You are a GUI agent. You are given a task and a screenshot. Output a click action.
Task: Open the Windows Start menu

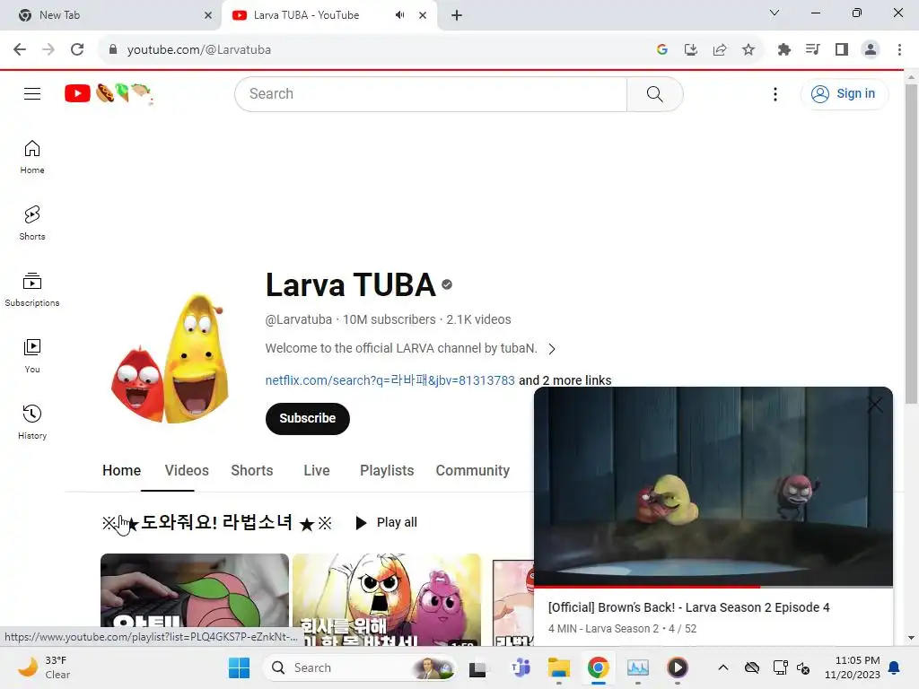pyautogui.click(x=239, y=667)
